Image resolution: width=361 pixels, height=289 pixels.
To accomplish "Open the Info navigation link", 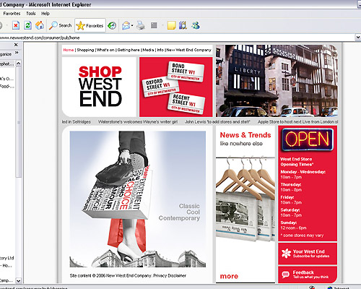I will click(160, 50).
